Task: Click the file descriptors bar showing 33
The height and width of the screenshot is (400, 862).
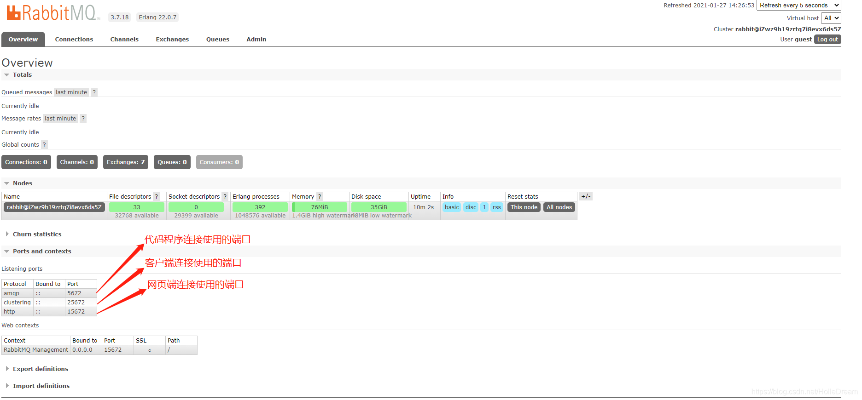Action: pyautogui.click(x=137, y=207)
